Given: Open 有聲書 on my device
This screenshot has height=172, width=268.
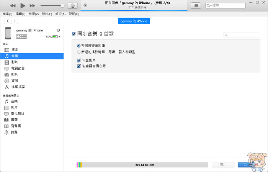Looking at the screenshot, I should 16,126.
